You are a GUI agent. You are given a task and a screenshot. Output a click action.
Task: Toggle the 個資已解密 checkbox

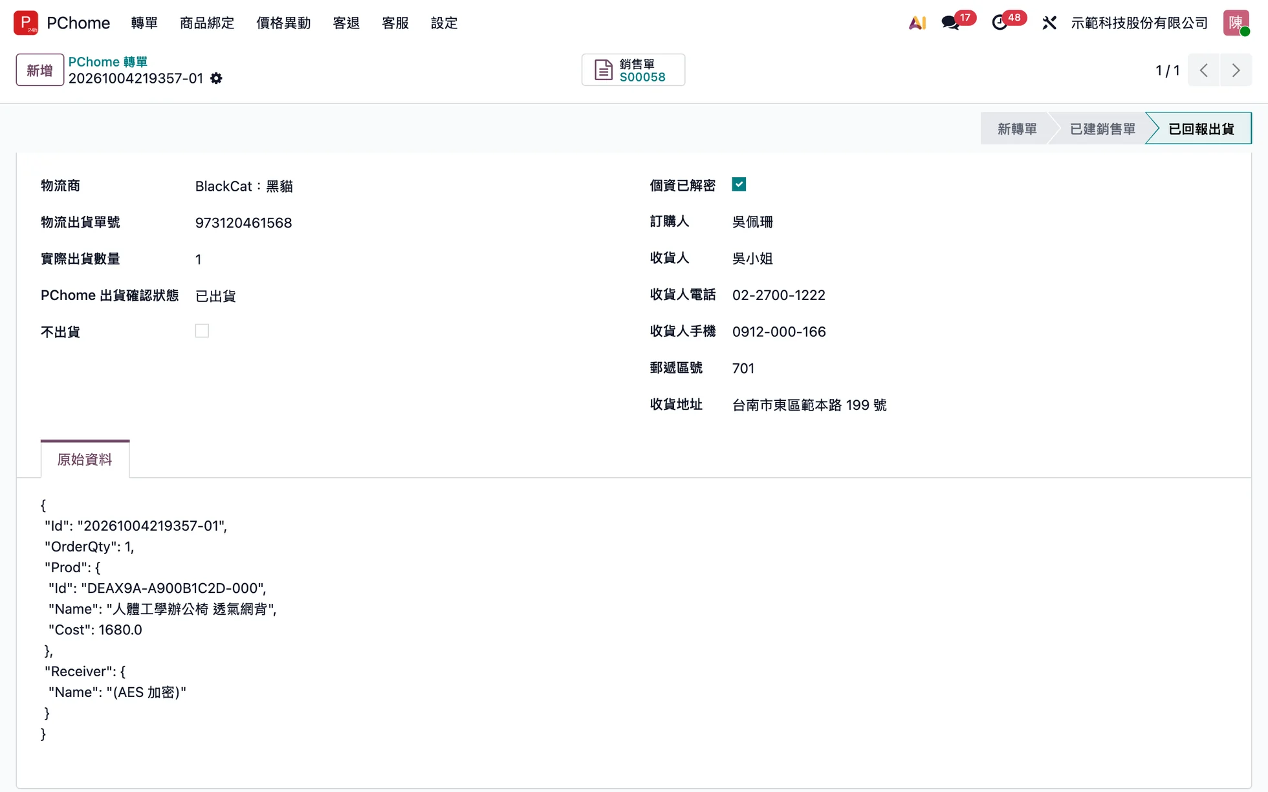pos(739,184)
